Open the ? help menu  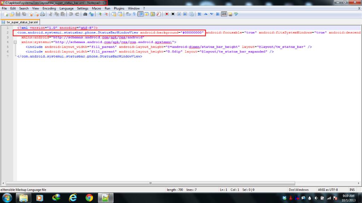(x=144, y=8)
